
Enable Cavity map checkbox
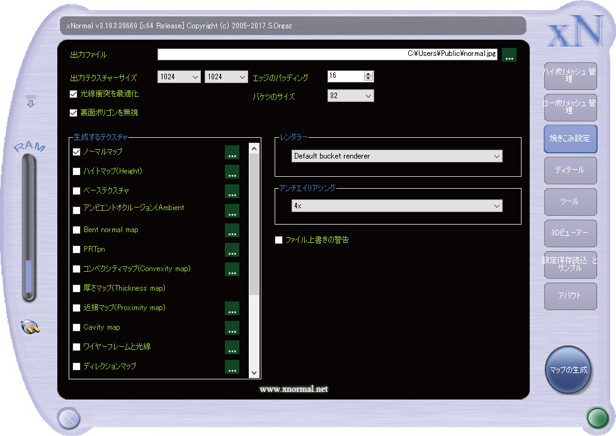point(77,327)
